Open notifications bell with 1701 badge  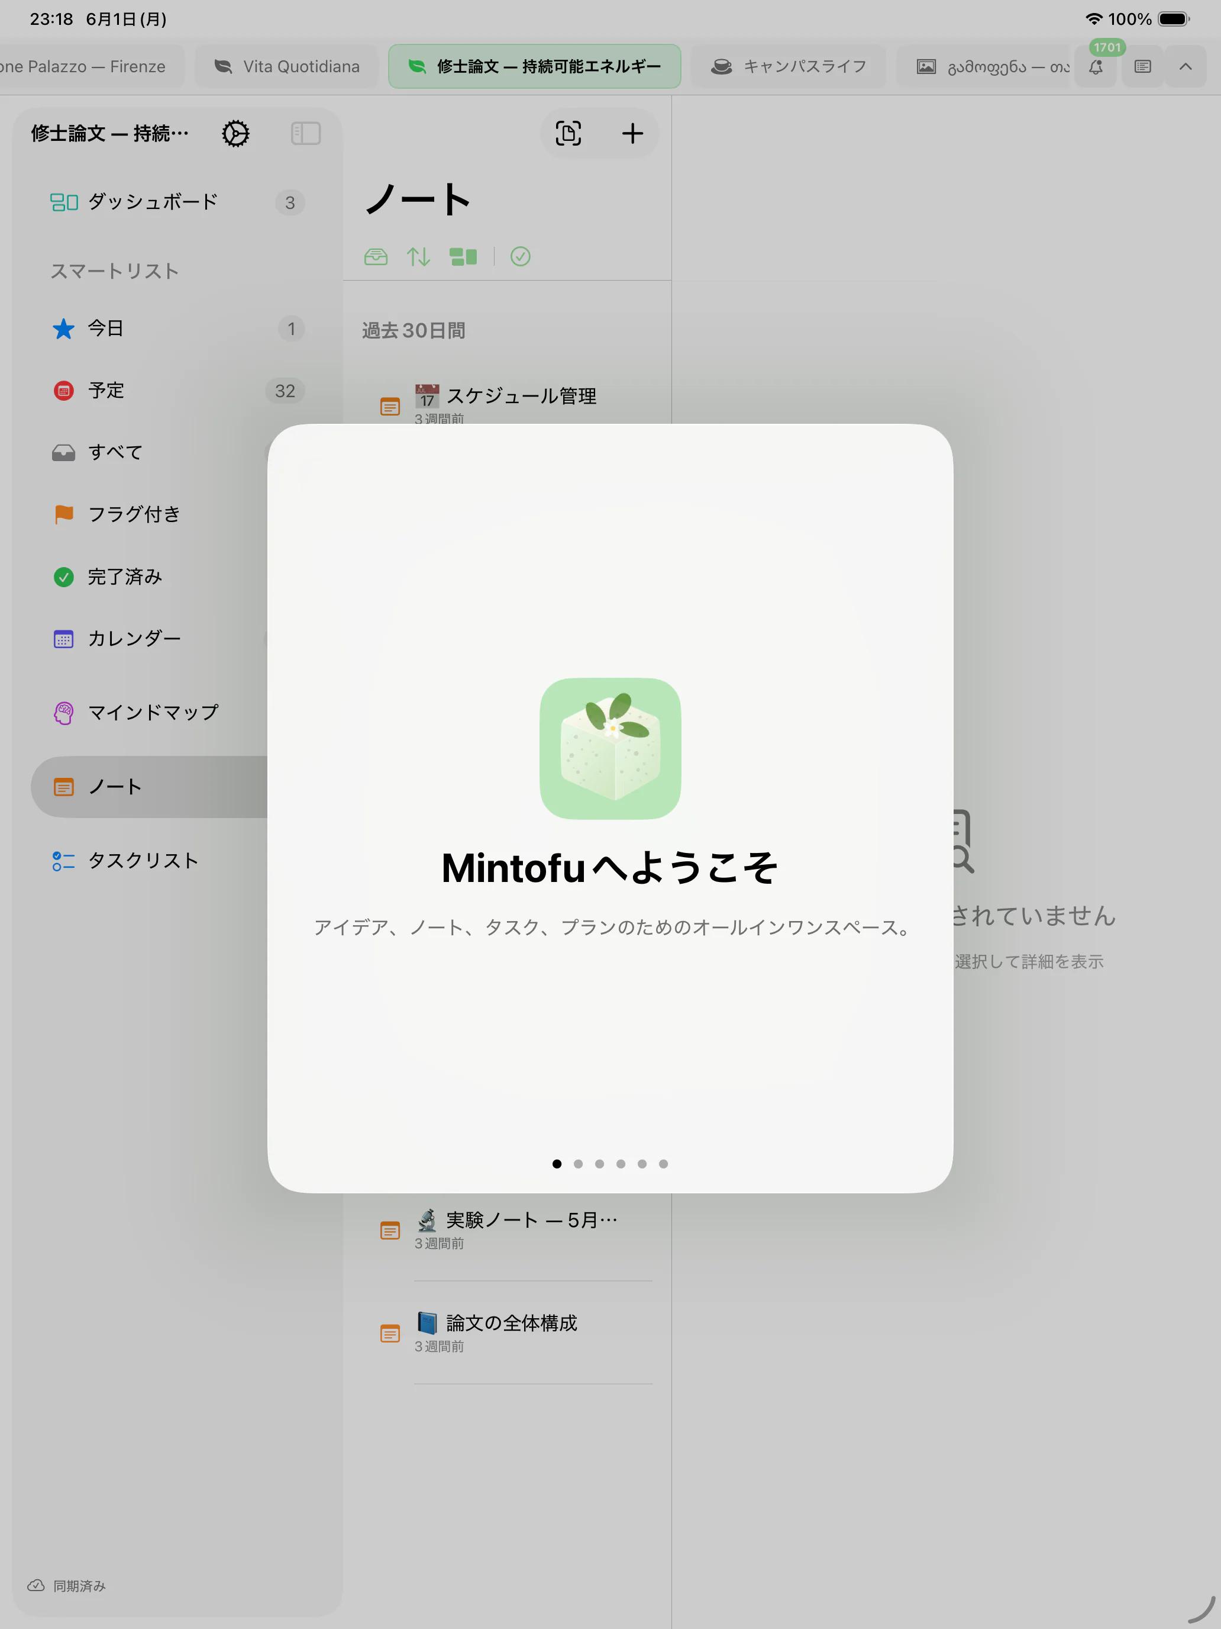(1096, 66)
